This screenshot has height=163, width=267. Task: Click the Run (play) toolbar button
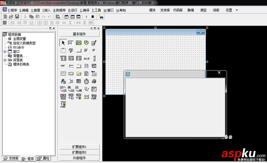click(87, 17)
